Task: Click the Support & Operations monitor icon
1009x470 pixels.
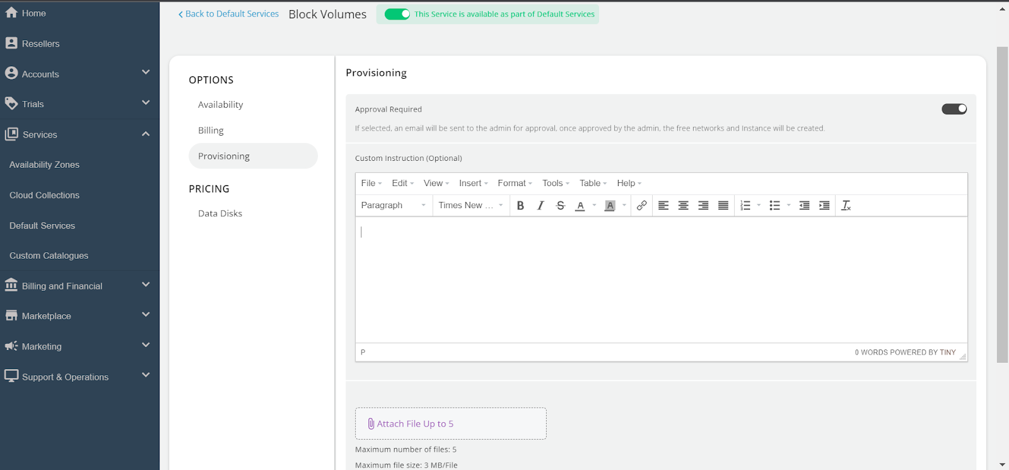Action: [11, 376]
